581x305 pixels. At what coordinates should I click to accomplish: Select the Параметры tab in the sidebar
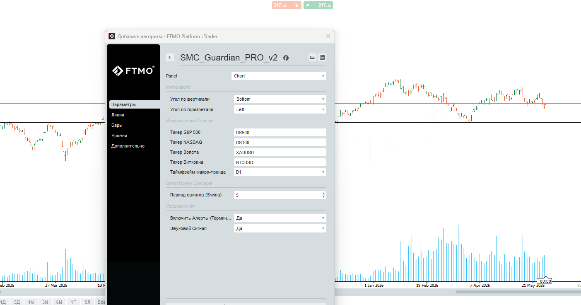(x=135, y=104)
